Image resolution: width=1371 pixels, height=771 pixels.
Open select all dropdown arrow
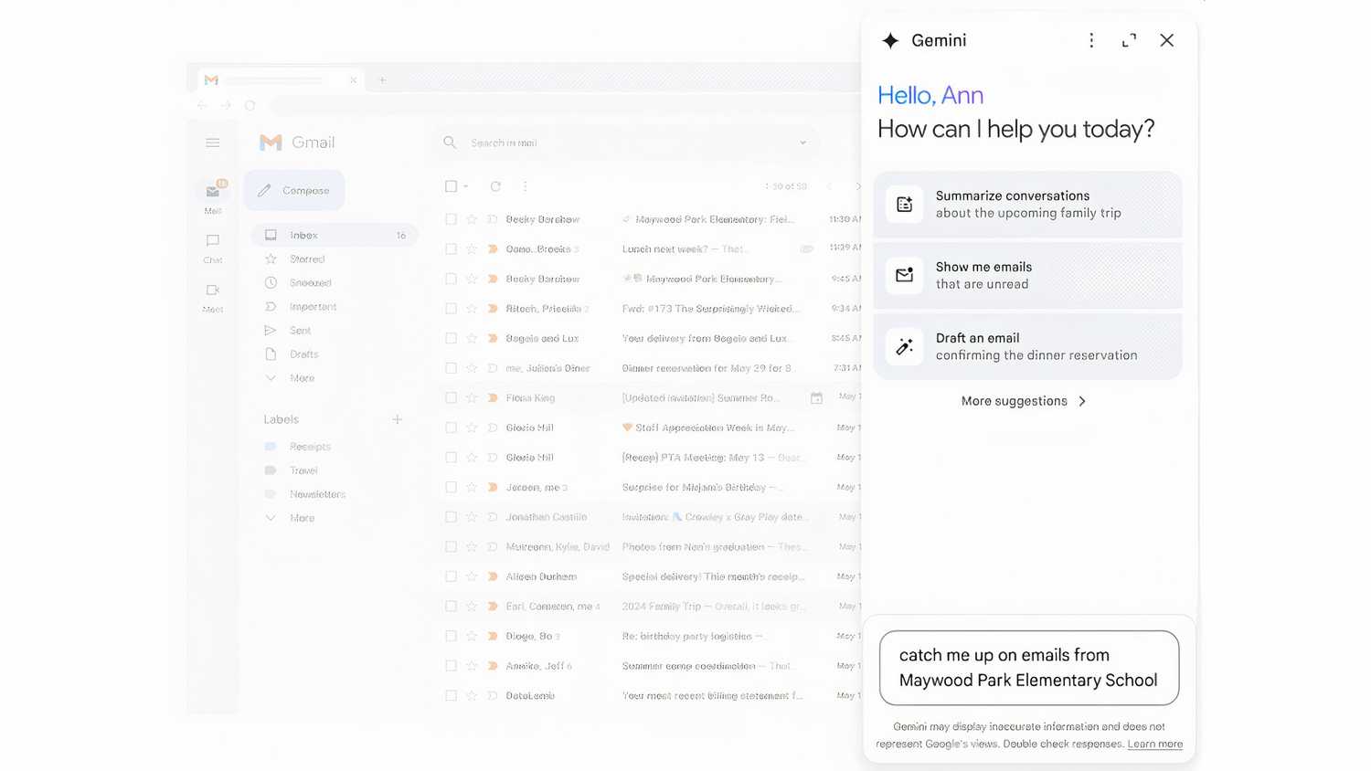[466, 186]
